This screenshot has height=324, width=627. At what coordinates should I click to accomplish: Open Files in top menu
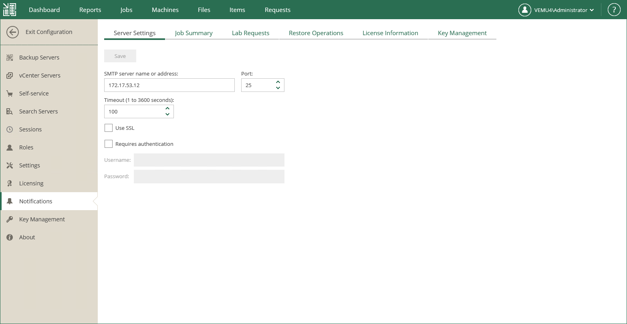204,10
